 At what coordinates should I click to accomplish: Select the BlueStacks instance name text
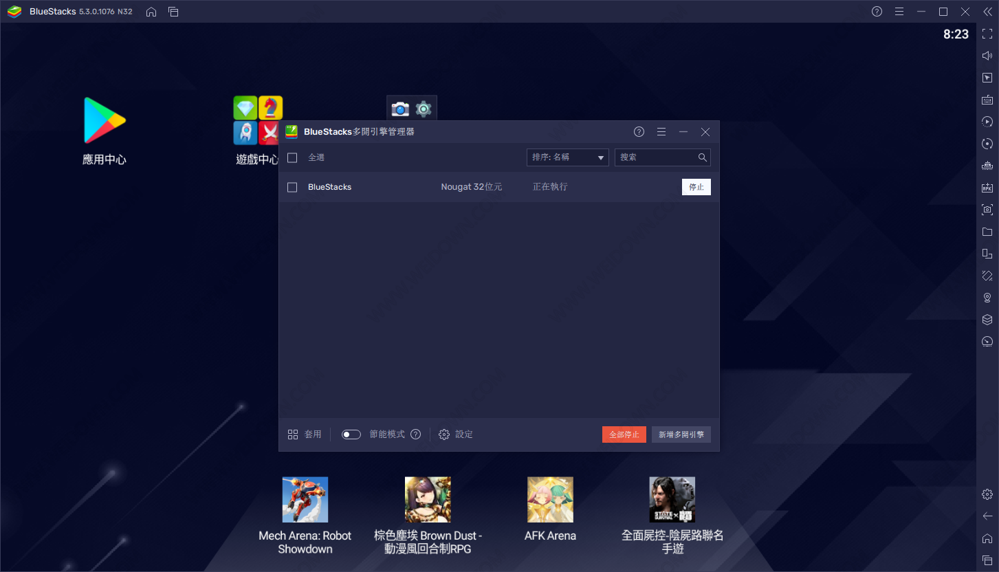[x=330, y=187]
